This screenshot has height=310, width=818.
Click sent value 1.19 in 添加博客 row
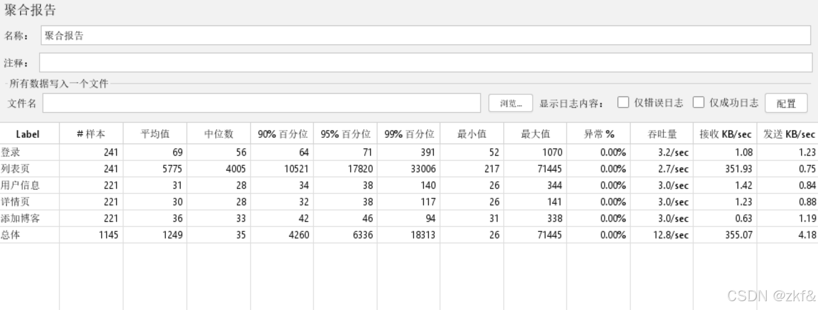807,218
